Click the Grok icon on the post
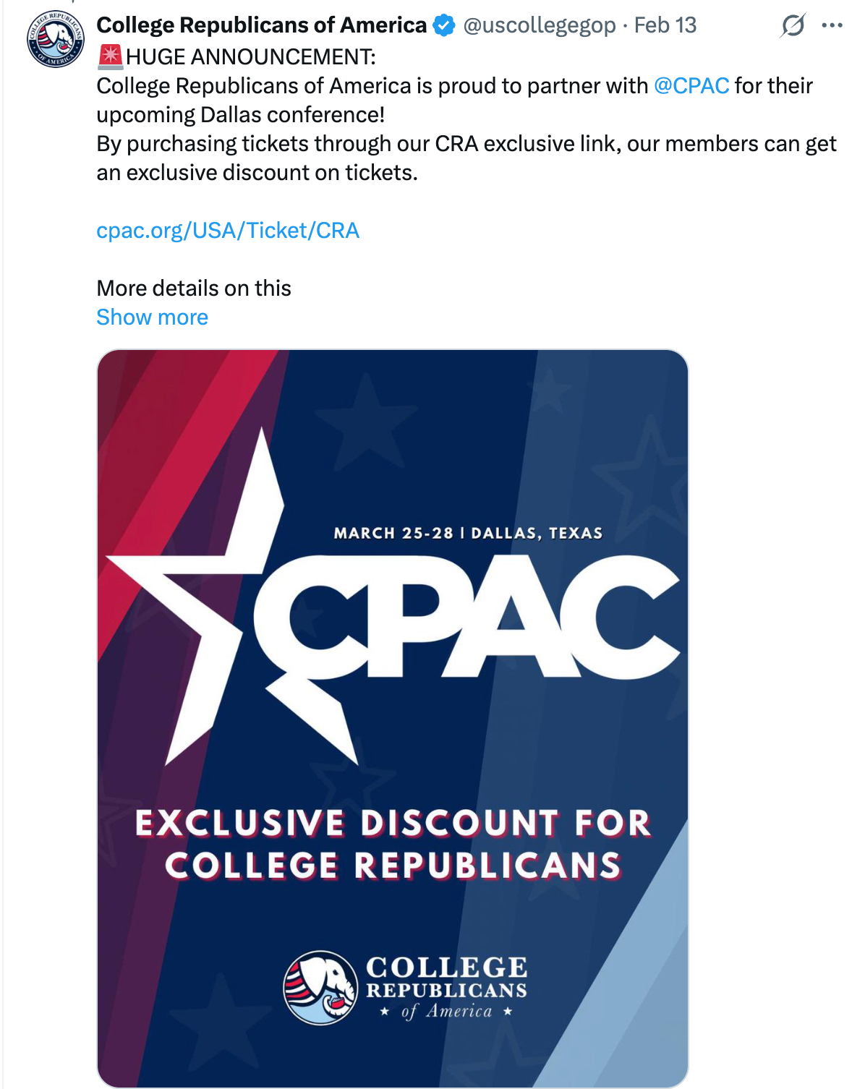865x1089 pixels. point(793,26)
